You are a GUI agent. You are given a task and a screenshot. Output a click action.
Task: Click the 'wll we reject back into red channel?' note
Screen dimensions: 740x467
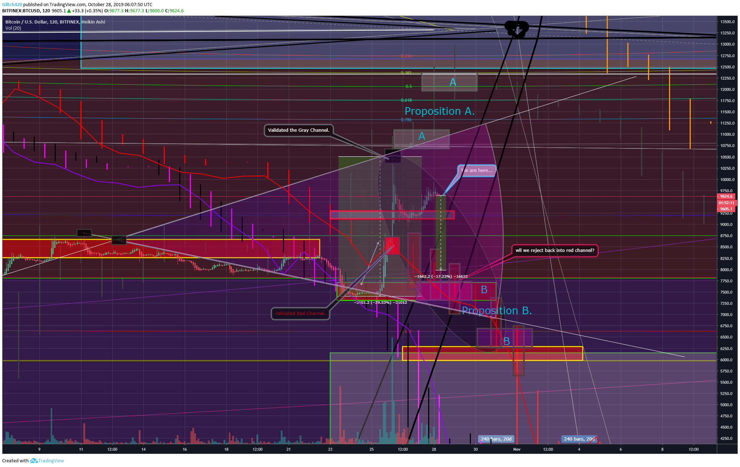tap(555, 250)
